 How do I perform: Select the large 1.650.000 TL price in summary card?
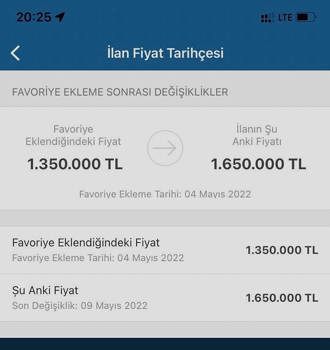pos(258,164)
